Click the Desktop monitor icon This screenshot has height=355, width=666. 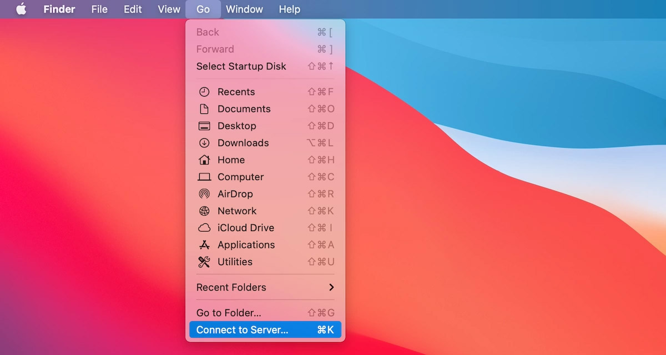pyautogui.click(x=204, y=126)
